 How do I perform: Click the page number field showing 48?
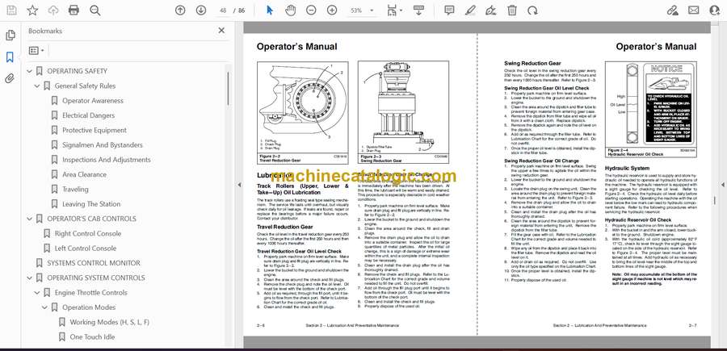[223, 10]
